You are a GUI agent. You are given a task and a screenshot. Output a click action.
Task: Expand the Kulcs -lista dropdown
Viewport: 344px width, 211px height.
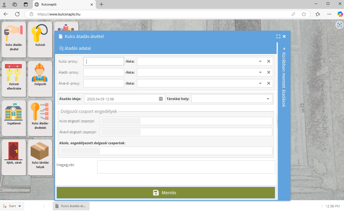click(x=260, y=61)
